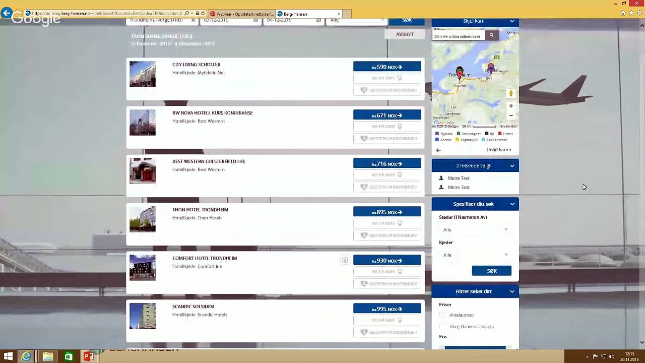
Task: Click the browser address bar URL
Action: [x=107, y=14]
